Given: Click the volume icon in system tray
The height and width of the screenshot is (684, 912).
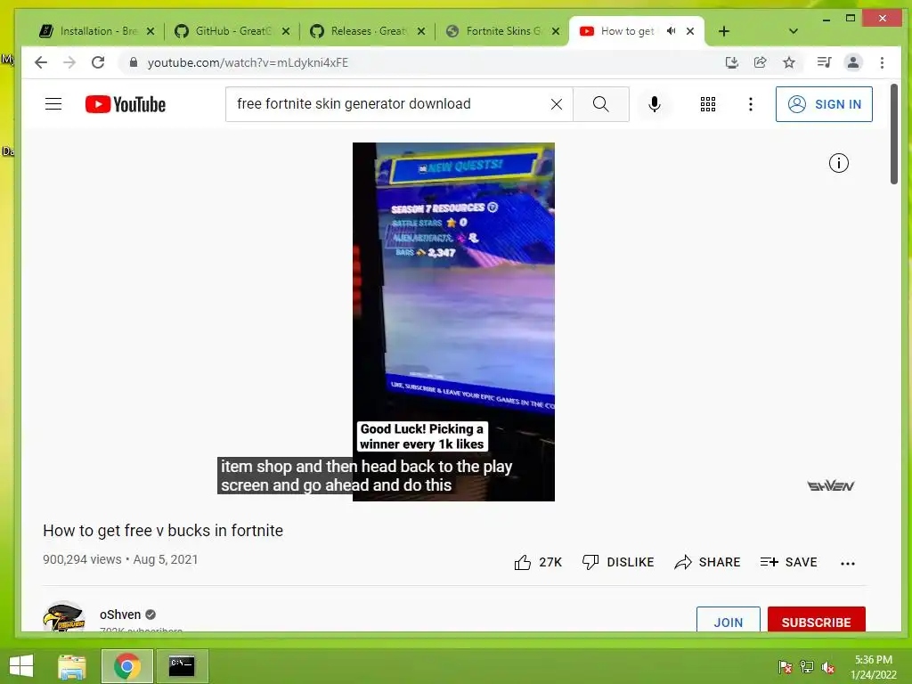Looking at the screenshot, I should [x=827, y=667].
